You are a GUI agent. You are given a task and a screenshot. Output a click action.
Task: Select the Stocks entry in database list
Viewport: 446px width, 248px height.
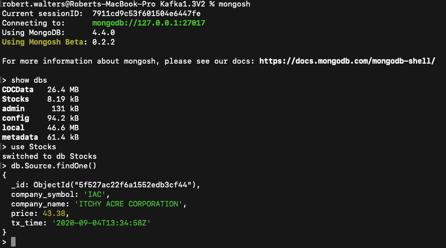pyautogui.click(x=16, y=99)
